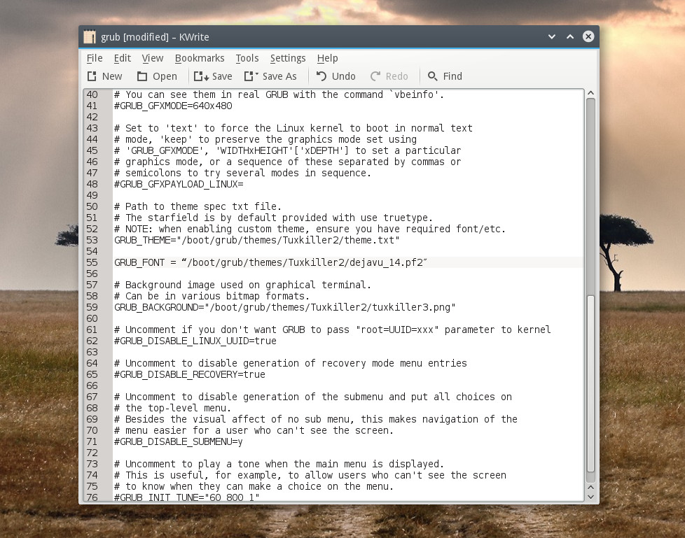Viewport: 685px width, 538px height.
Task: Click the #GRUB_DISABLE_LINUX_UUID=true line
Action: 195,341
